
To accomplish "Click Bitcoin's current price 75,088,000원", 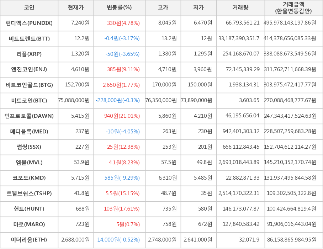I will (74, 100).
